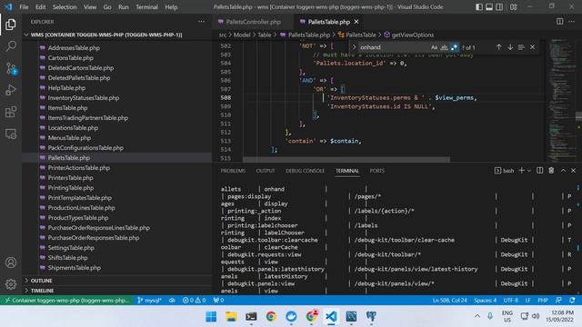582x327 pixels.
Task: Open the Source Control view
Action: point(11,69)
